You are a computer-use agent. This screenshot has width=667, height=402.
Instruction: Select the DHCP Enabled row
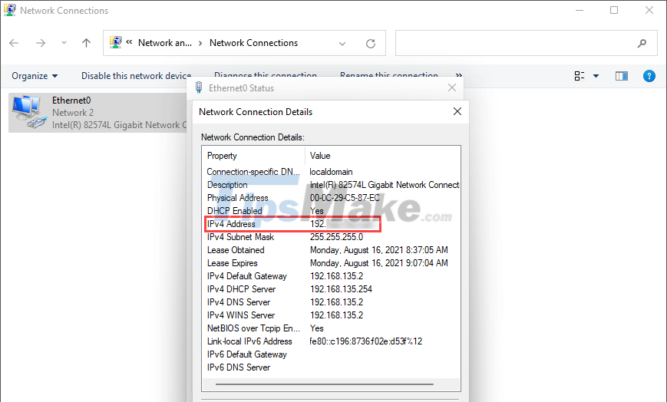pyautogui.click(x=331, y=211)
